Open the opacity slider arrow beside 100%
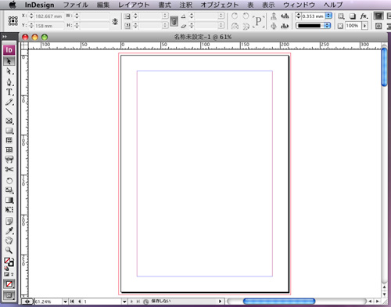Screen dimensions: 391x307 (364, 26)
